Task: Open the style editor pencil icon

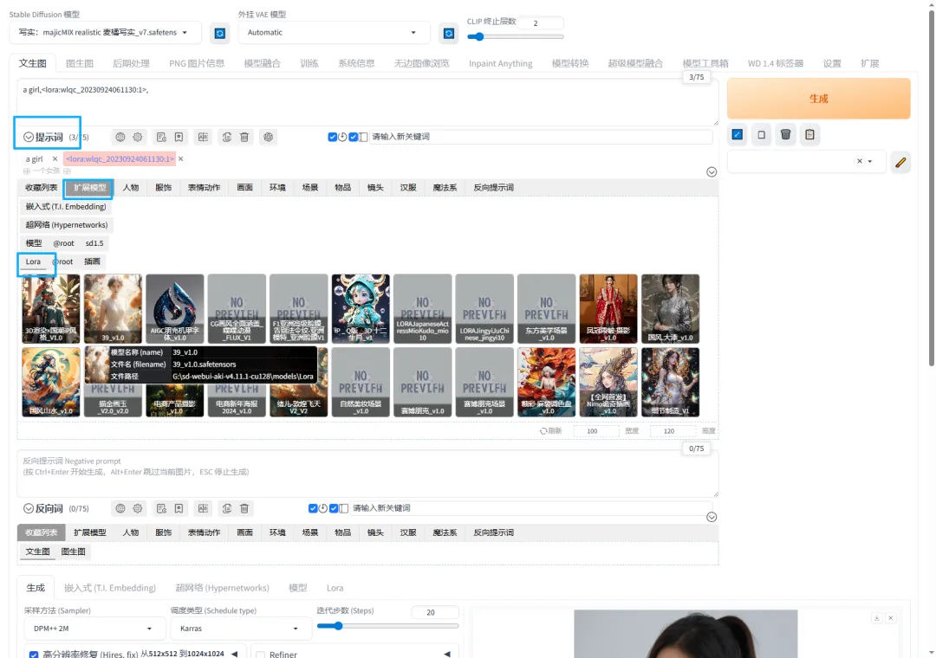Action: (x=900, y=162)
